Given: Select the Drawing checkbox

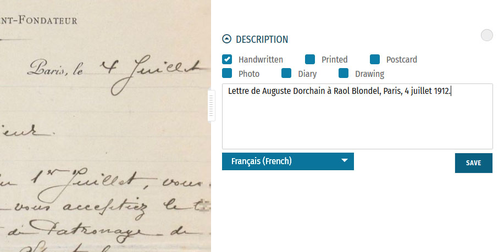Looking at the screenshot, I should 344,73.
